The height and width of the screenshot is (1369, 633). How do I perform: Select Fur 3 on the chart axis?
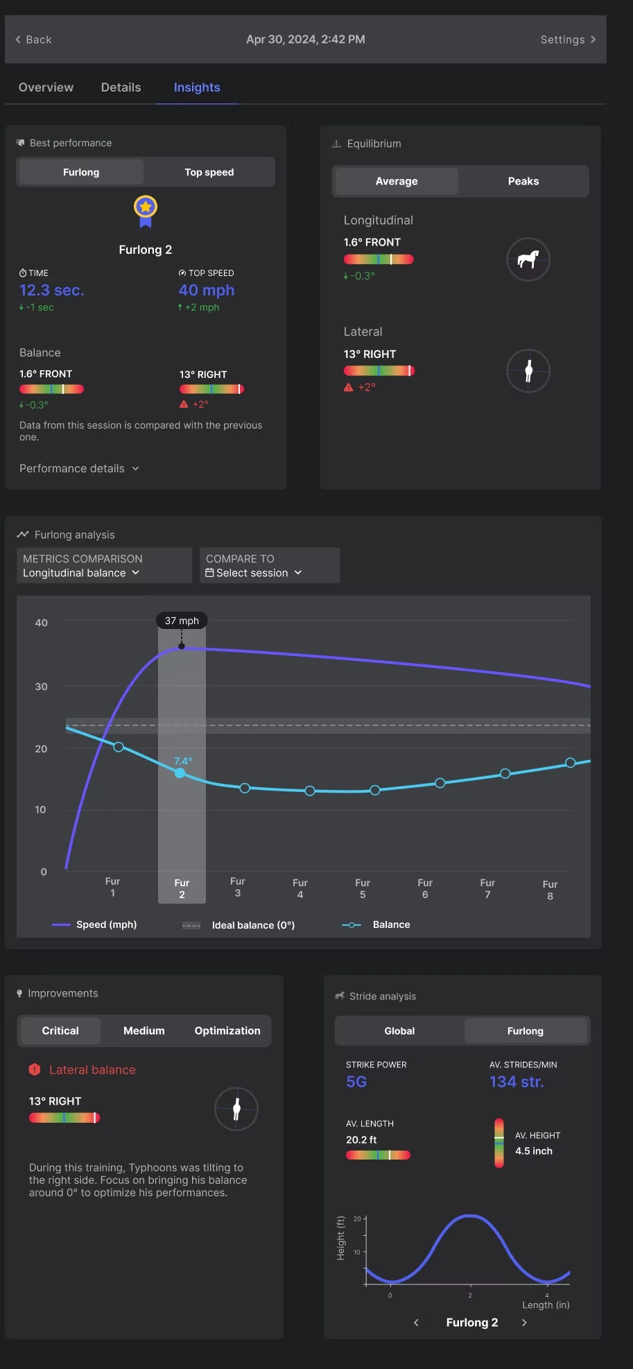coord(238,887)
